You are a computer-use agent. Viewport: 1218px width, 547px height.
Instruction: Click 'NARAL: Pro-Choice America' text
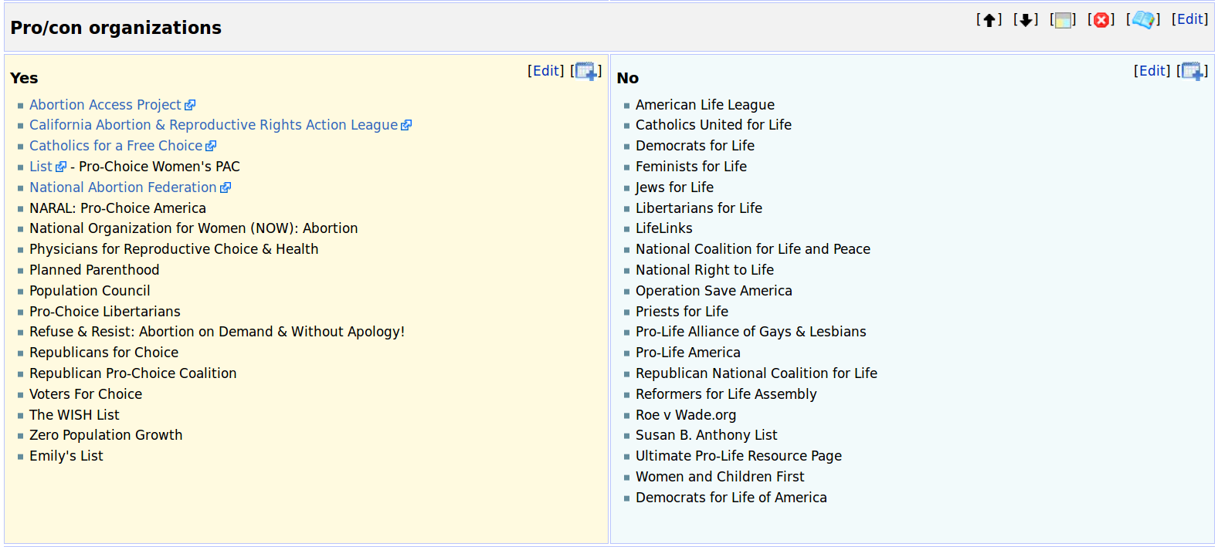coord(117,208)
